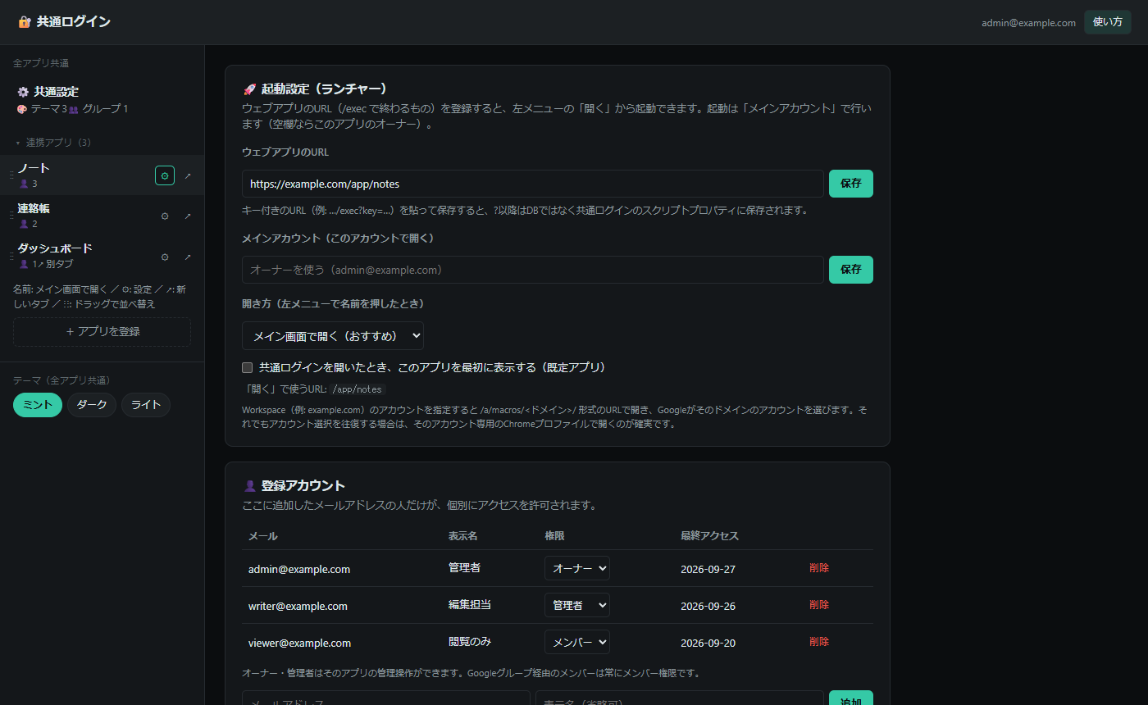Collapse the 連携アプリ (3) section
Viewport: 1148px width, 705px height.
pos(53,143)
